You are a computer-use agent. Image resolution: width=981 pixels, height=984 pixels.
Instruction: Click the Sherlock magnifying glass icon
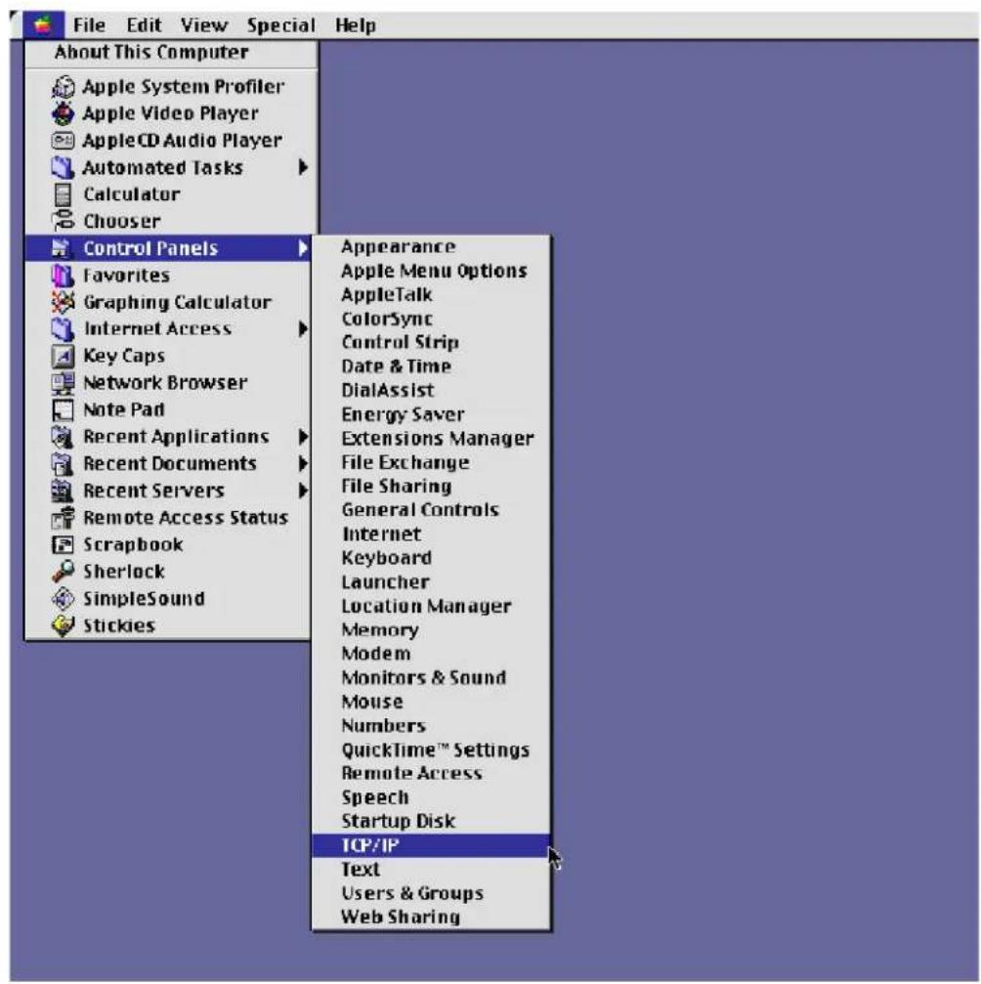pos(63,572)
